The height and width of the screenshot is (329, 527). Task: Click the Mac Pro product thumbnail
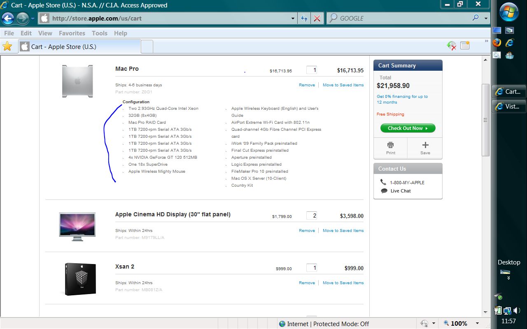77,81
